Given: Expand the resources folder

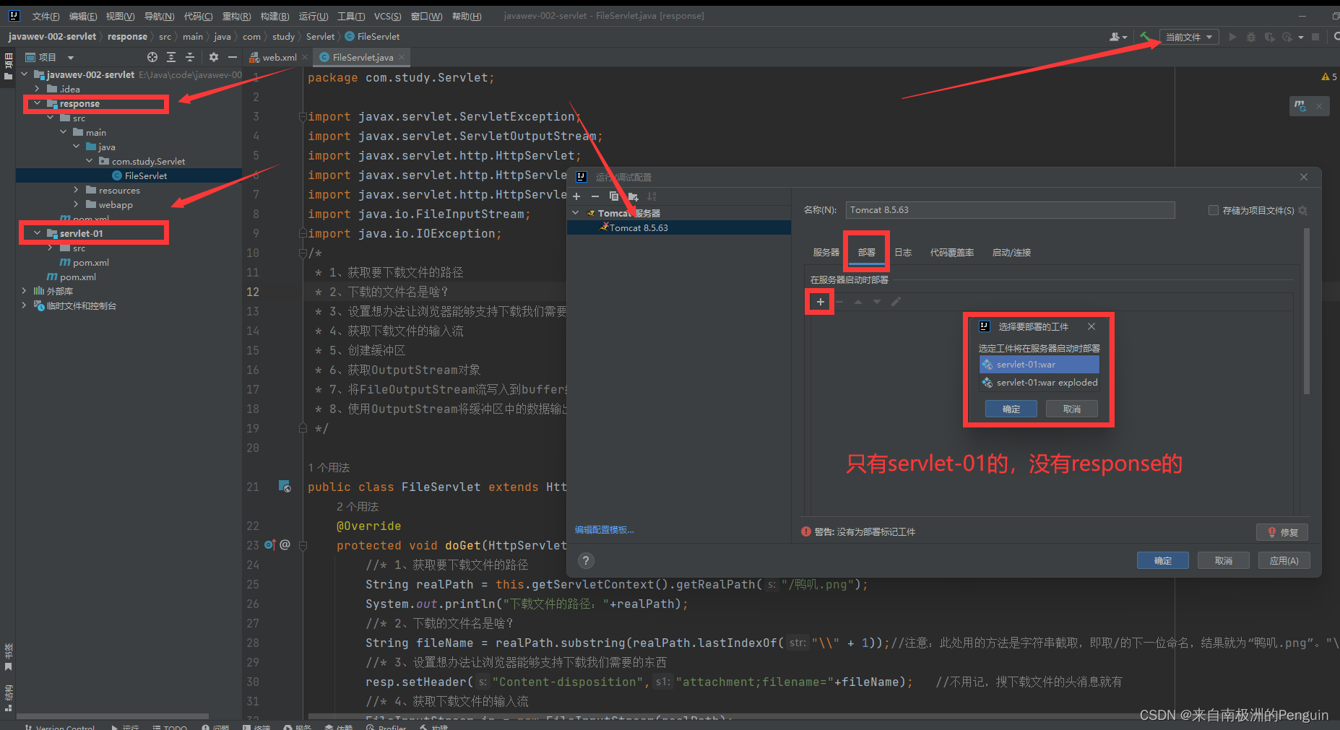Looking at the screenshot, I should tap(77, 190).
